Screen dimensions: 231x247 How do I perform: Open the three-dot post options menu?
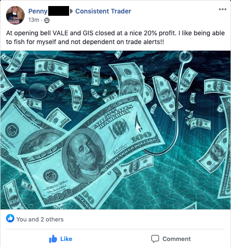click(223, 9)
